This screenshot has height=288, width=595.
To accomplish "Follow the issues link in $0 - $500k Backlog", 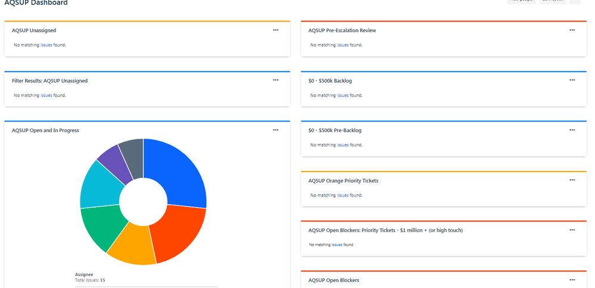I will (342, 95).
